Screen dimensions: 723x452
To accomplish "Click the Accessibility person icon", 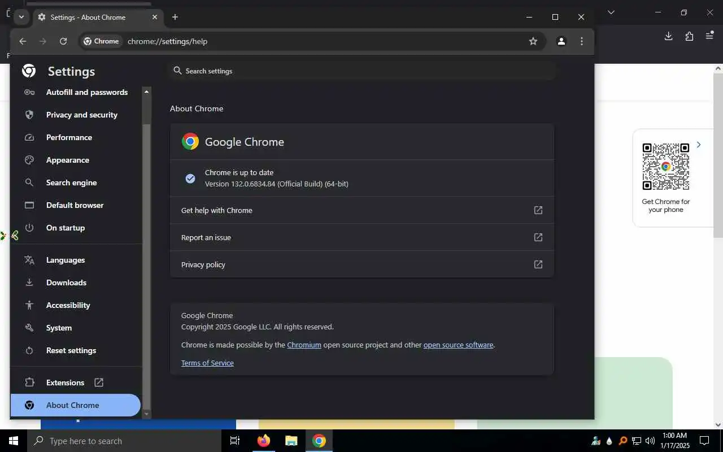I will coord(29,305).
